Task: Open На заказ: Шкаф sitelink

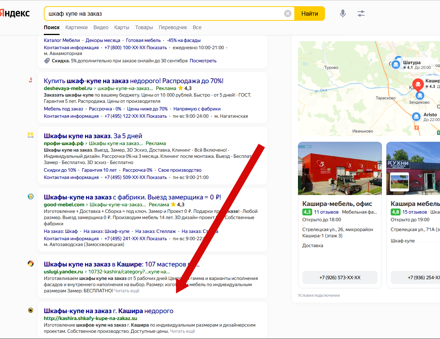Action: pyautogui.click(x=61, y=231)
